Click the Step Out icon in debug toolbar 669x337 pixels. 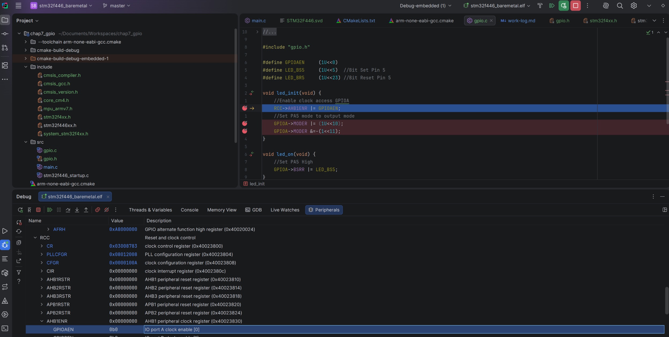(x=86, y=210)
